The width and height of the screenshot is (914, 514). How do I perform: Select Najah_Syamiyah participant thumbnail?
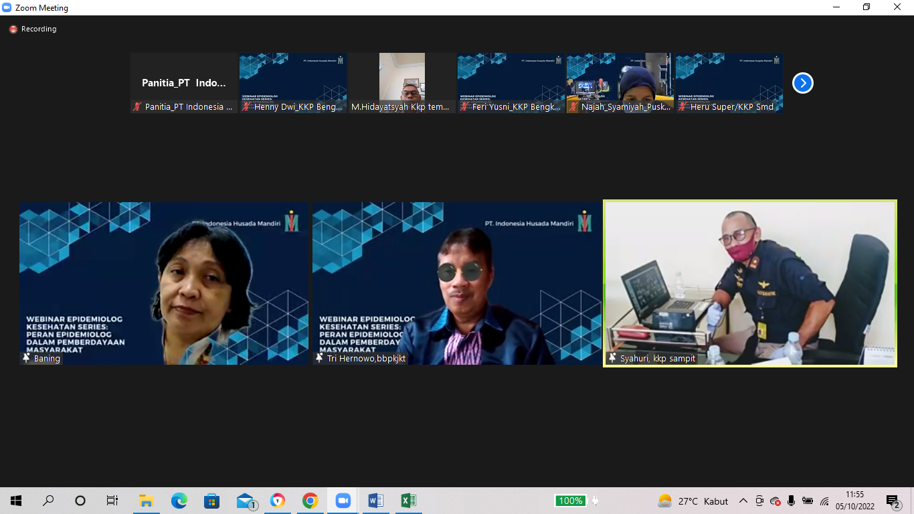(x=620, y=83)
